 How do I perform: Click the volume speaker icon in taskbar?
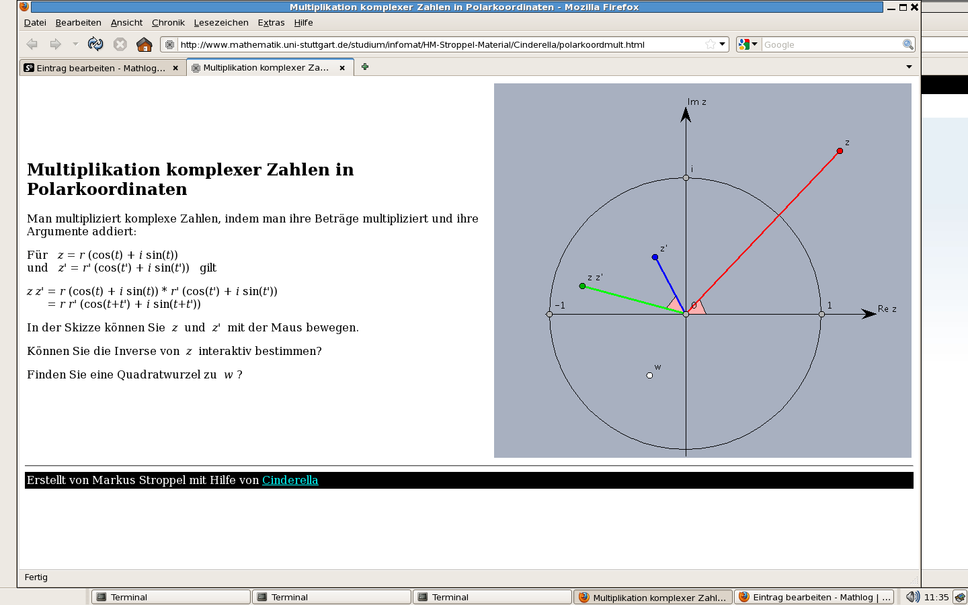coord(912,597)
